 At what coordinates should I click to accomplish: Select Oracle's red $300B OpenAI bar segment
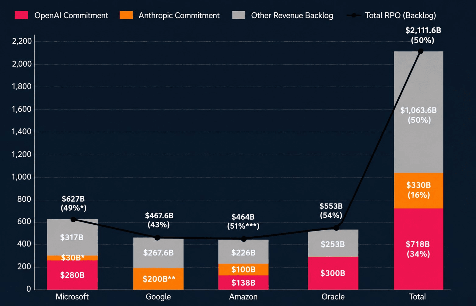point(333,273)
